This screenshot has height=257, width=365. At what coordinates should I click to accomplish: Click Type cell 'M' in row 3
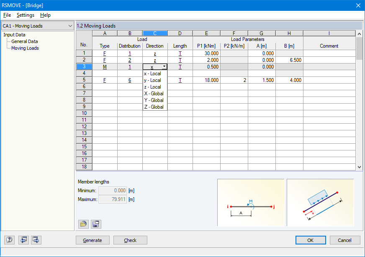coord(105,67)
